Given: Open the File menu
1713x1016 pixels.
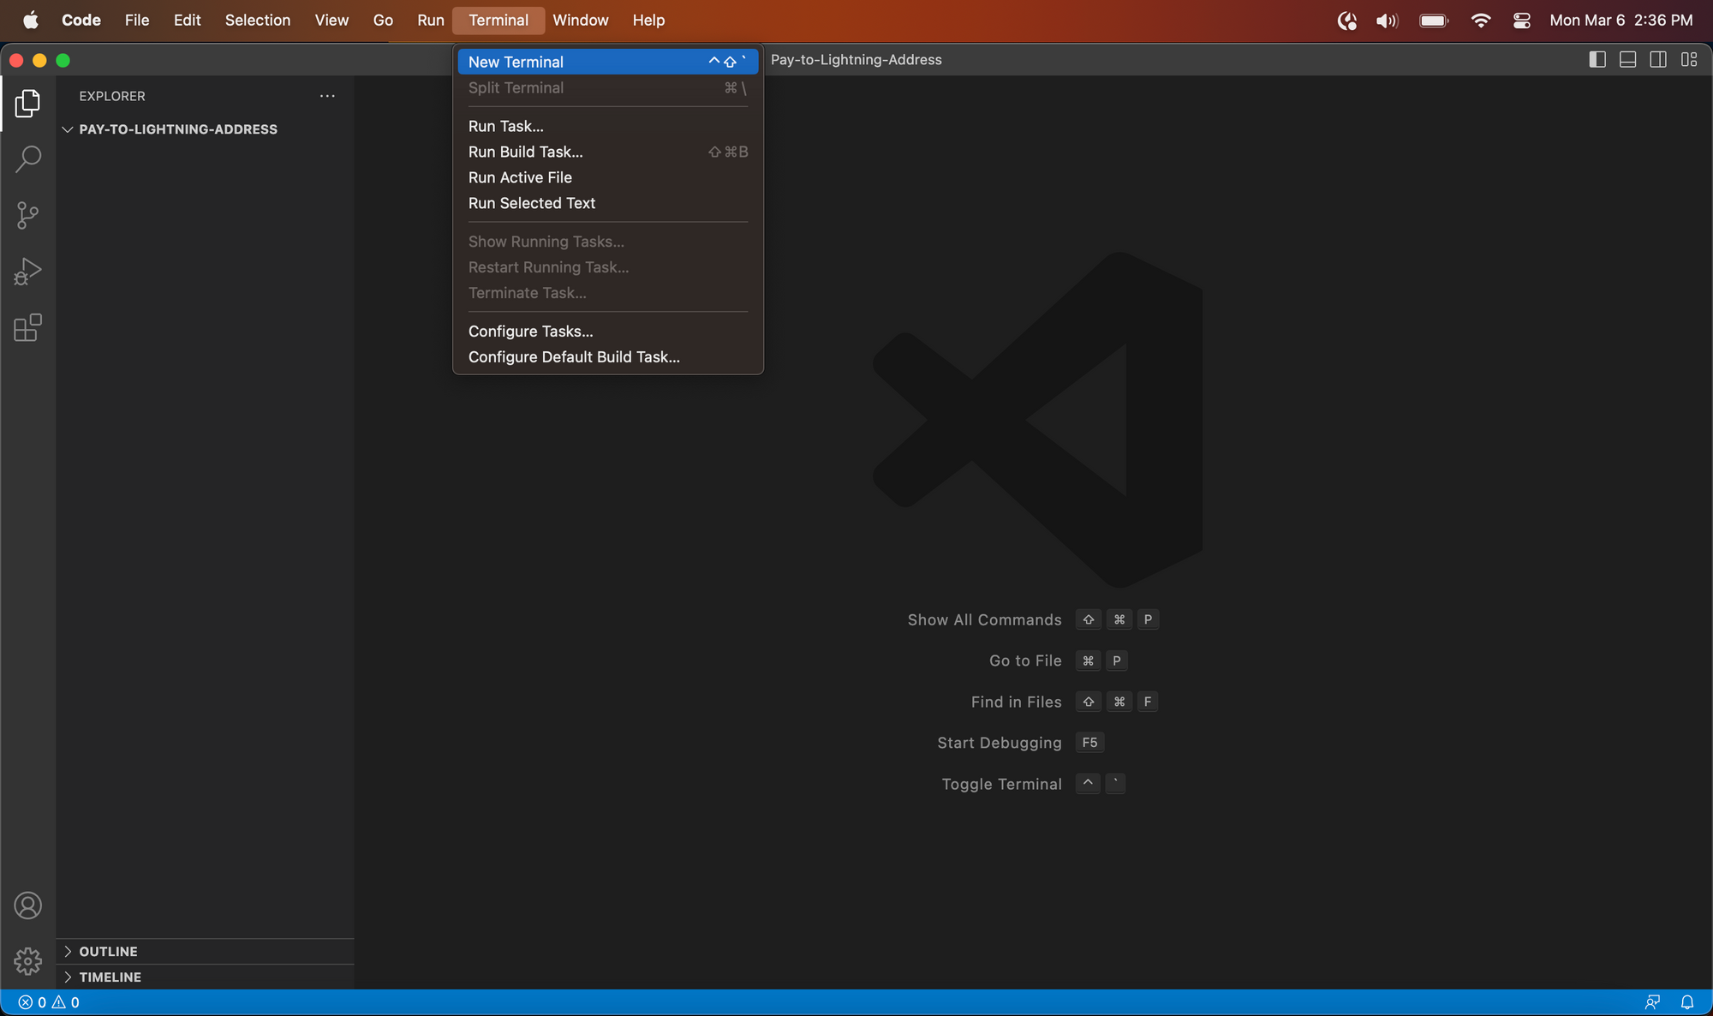Looking at the screenshot, I should coord(137,20).
